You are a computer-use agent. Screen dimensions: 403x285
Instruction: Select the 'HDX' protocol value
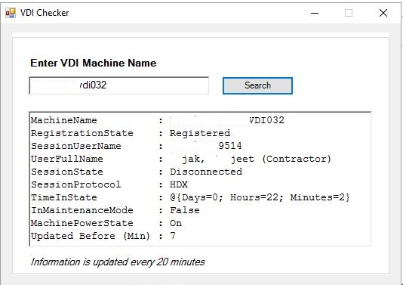[179, 184]
